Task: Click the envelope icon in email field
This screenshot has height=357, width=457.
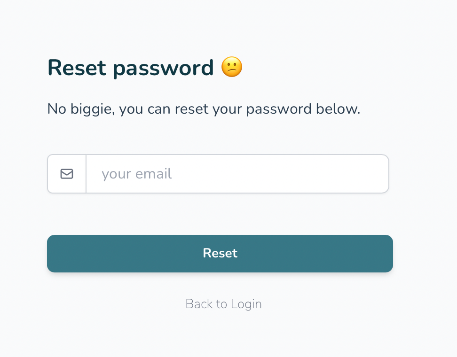Action: (x=67, y=174)
